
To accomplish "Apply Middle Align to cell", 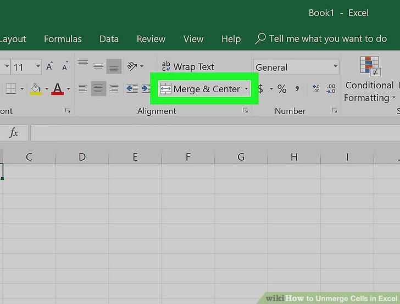I will pyautogui.click(x=98, y=66).
